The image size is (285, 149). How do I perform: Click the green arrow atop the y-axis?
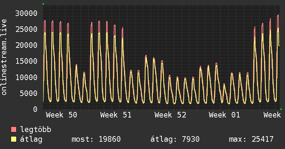[43, 4]
